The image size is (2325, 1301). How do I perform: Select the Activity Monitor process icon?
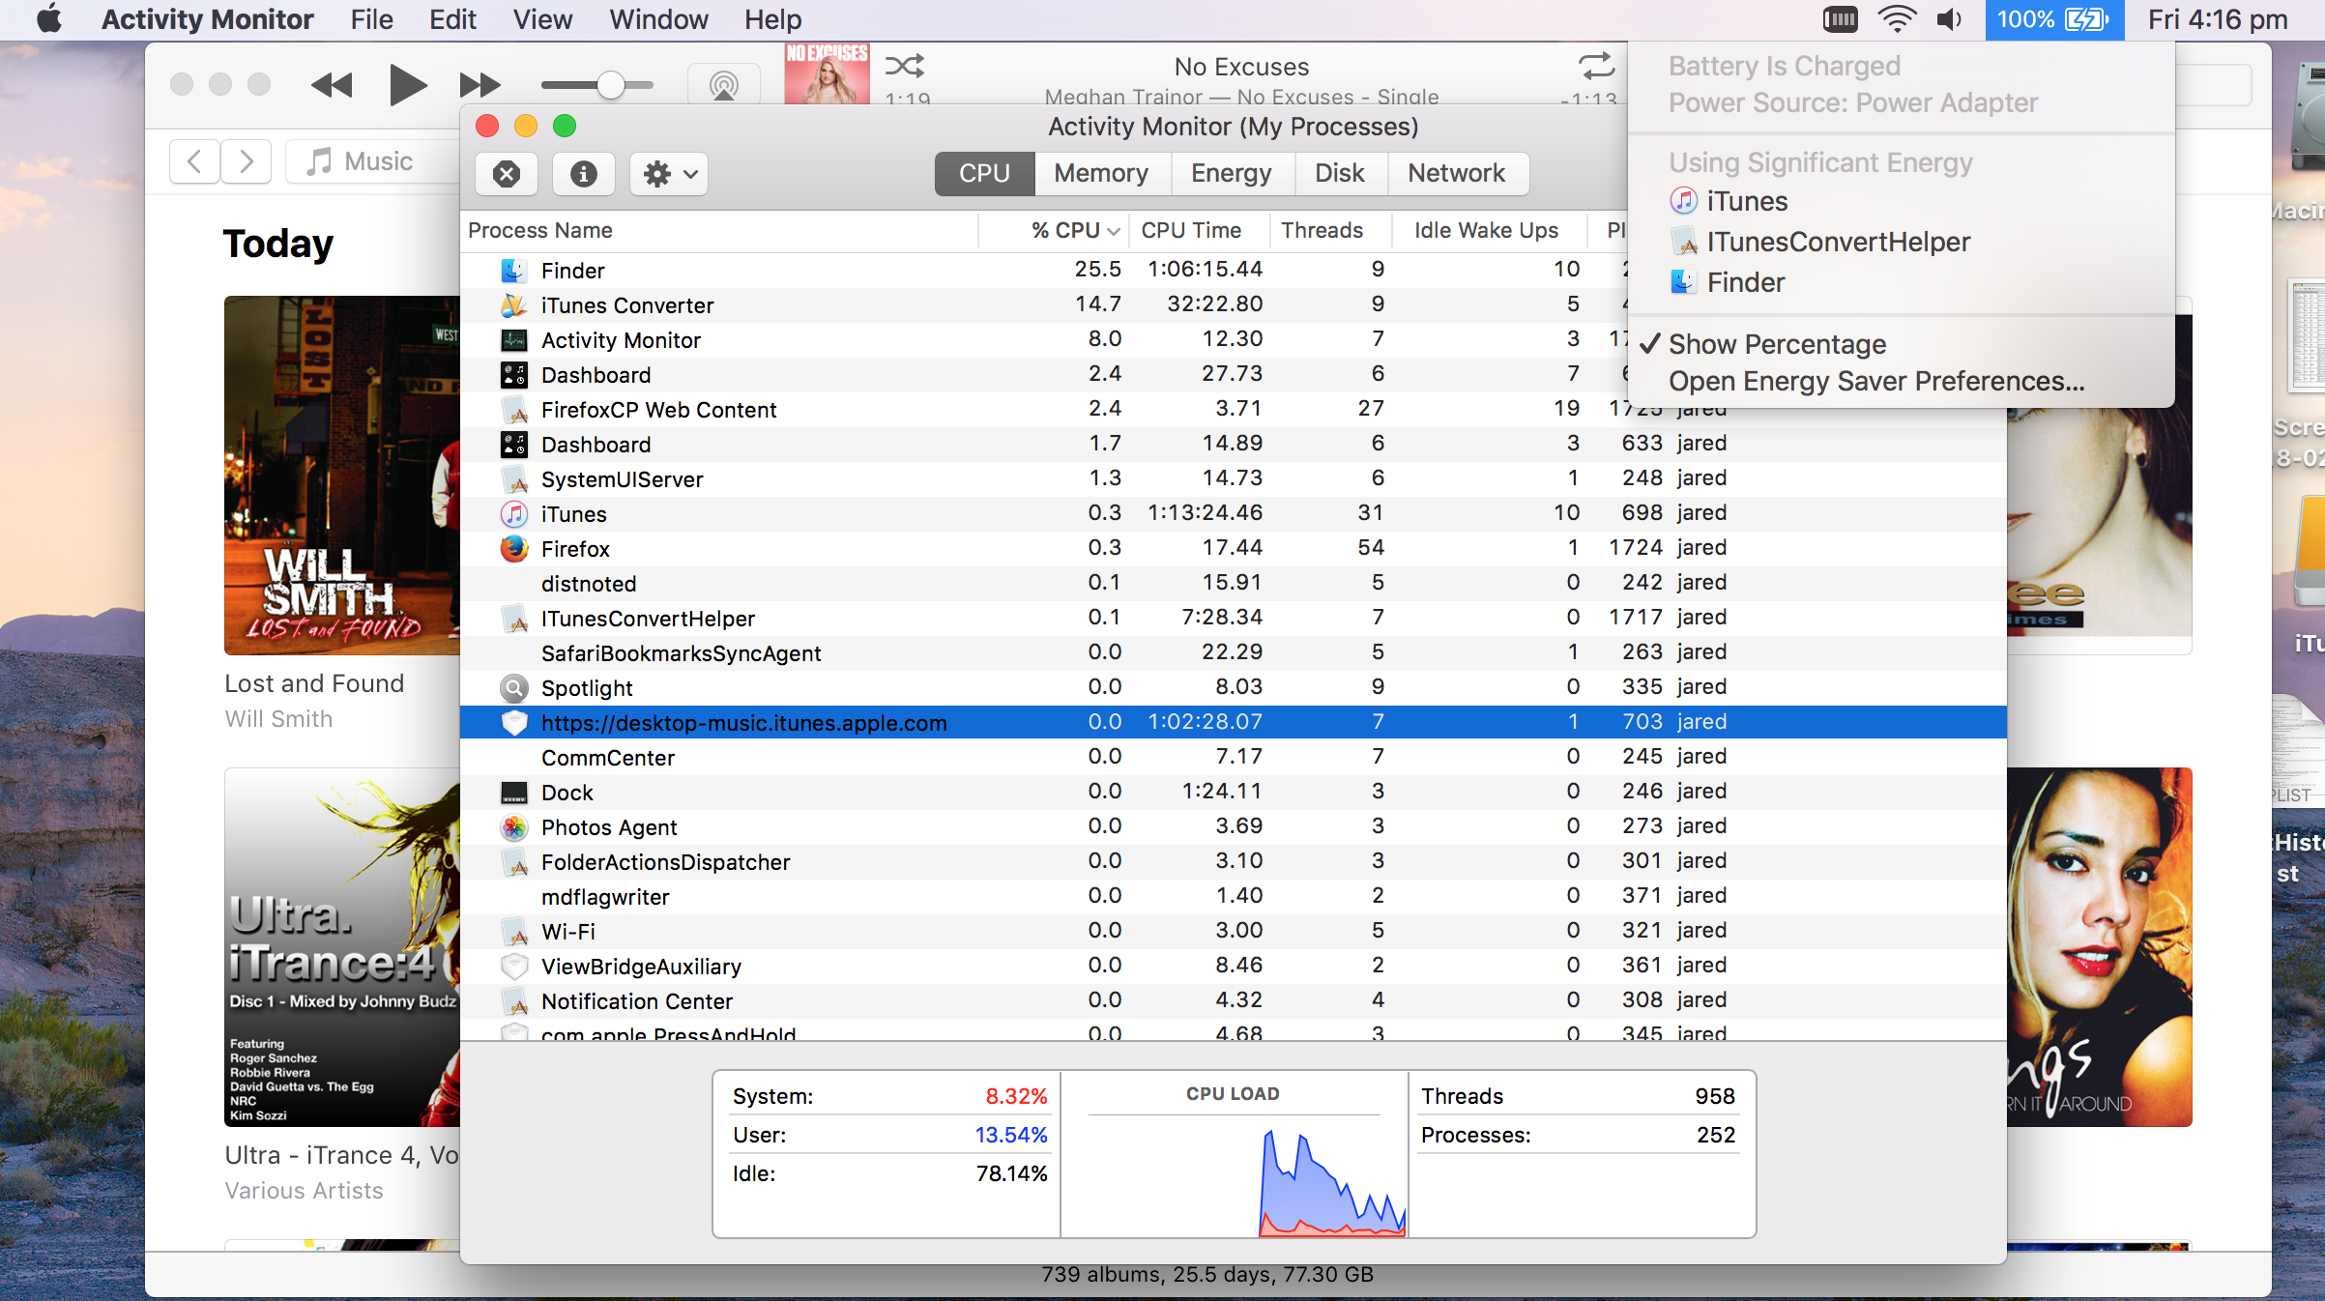pos(513,340)
